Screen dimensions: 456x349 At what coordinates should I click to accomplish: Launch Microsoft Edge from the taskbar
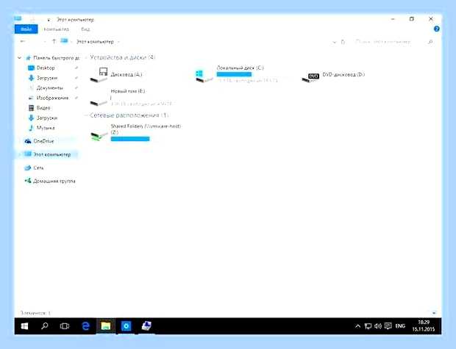click(x=85, y=326)
